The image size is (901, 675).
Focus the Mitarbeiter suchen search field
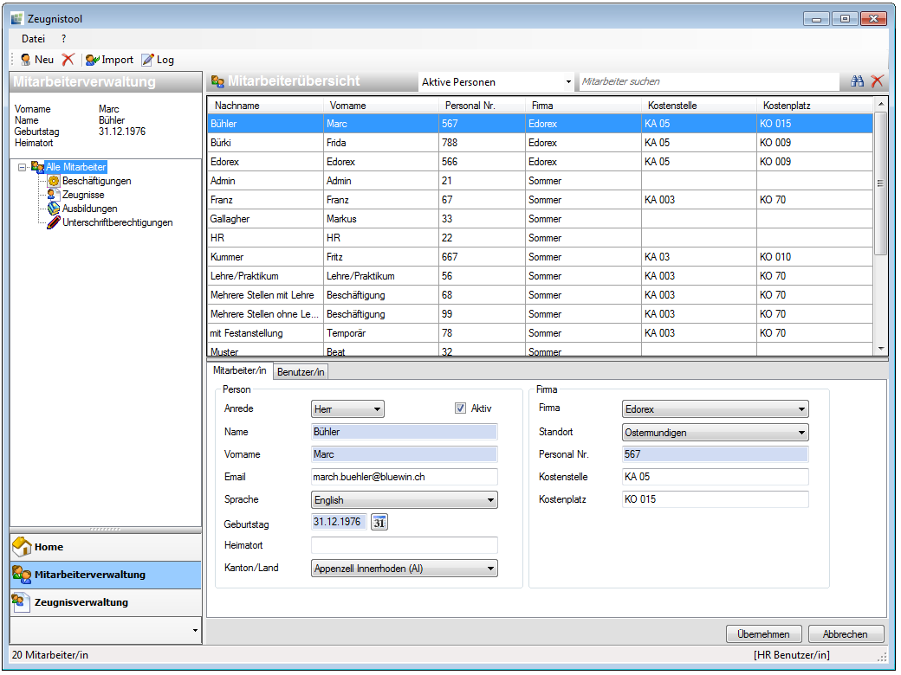(709, 81)
